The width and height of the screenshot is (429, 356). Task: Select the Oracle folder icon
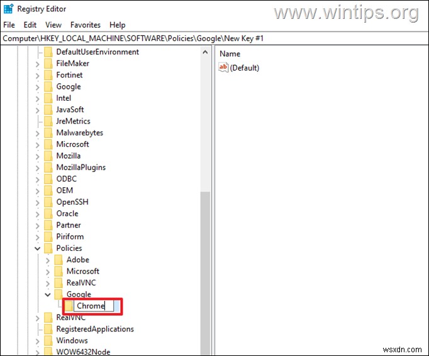click(48, 214)
